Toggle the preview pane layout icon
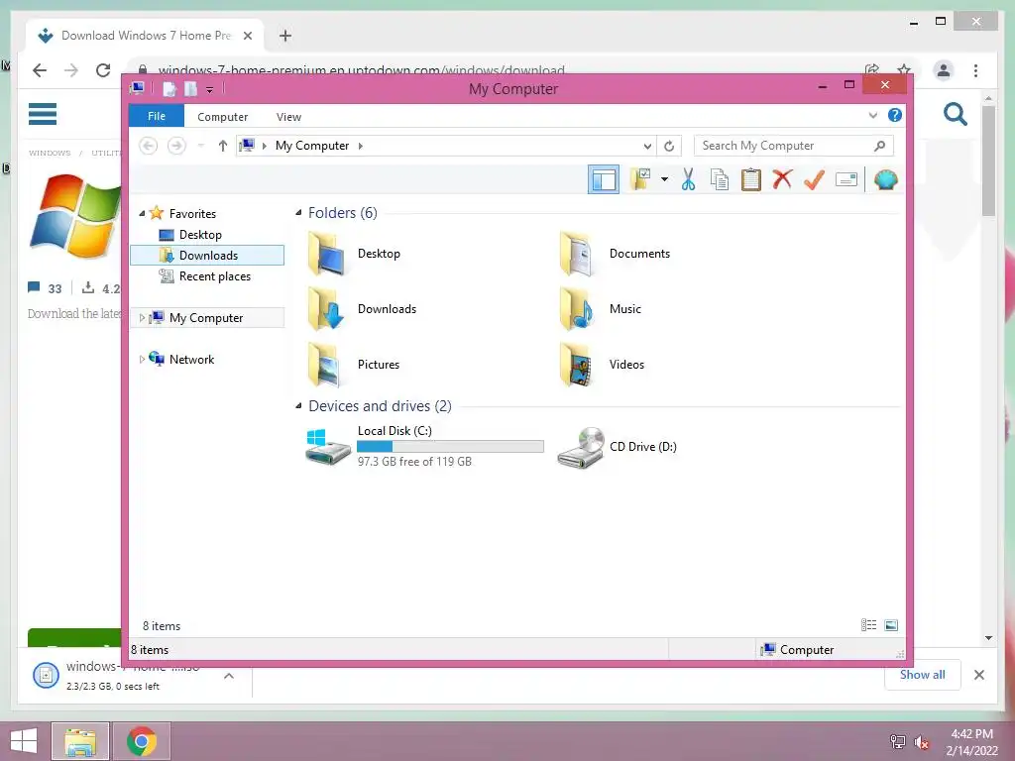The width and height of the screenshot is (1015, 761). (604, 179)
